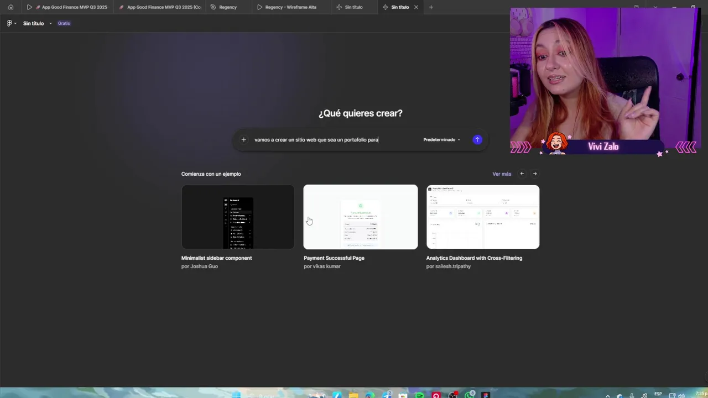Open Analytics Dashboard example thumbnail
Image resolution: width=708 pixels, height=398 pixels.
click(x=483, y=217)
